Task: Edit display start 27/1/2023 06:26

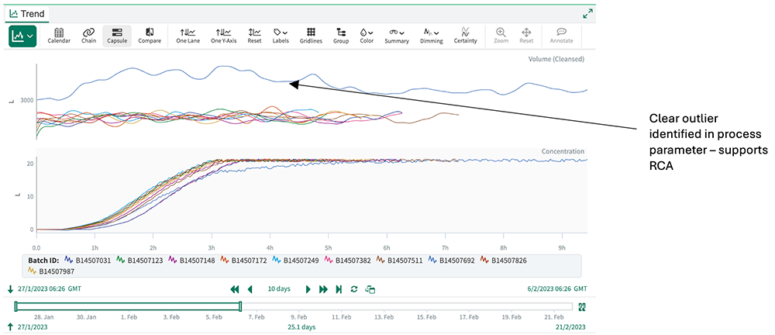Action: [41, 289]
